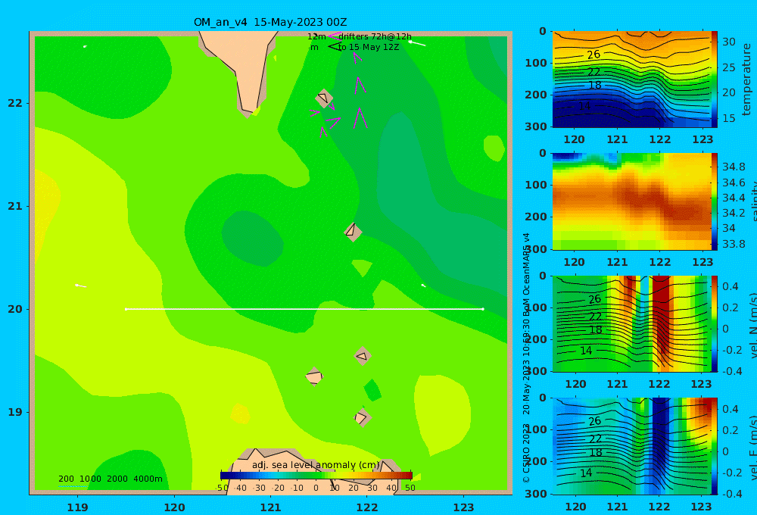This screenshot has width=757, height=515.
Task: Click the 34.8 value on the salinity scale
Action: coord(734,167)
